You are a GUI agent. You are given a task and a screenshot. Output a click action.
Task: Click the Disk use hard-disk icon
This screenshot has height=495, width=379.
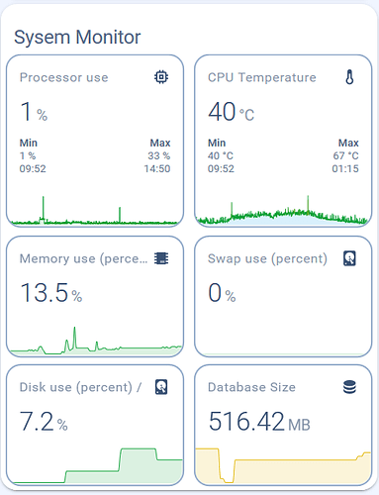click(x=161, y=387)
